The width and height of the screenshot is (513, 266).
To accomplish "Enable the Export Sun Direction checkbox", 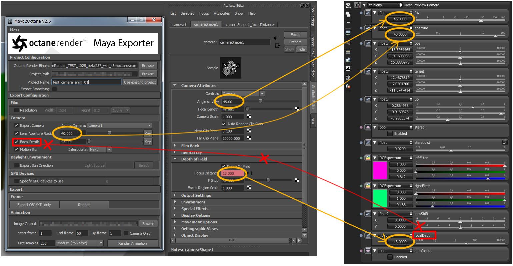I will click(16, 165).
